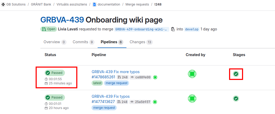Click creator avatar for Fix typos pipeline
This screenshot has height=114, width=275.
192,99
